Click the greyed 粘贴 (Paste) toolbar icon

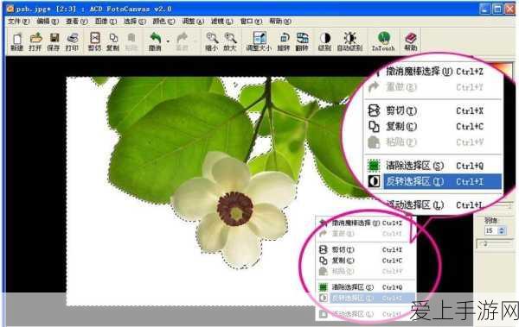(131, 41)
